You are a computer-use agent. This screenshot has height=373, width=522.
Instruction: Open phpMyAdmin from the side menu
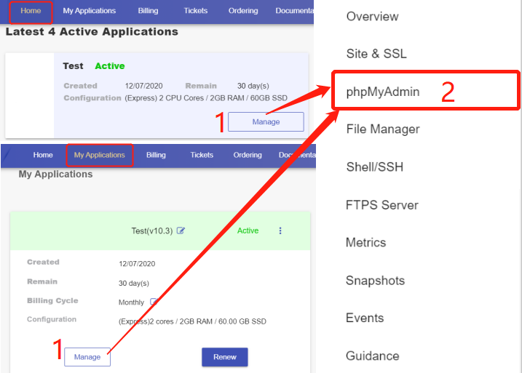tap(383, 92)
